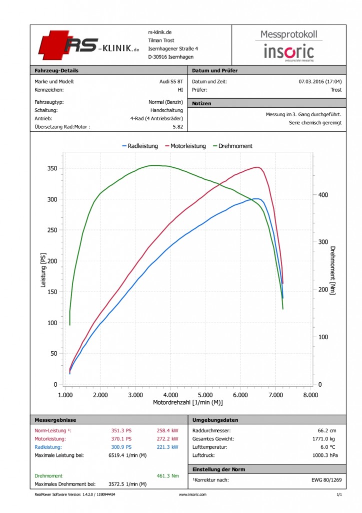
Task: Click the insoric logo
Action: 289,52
